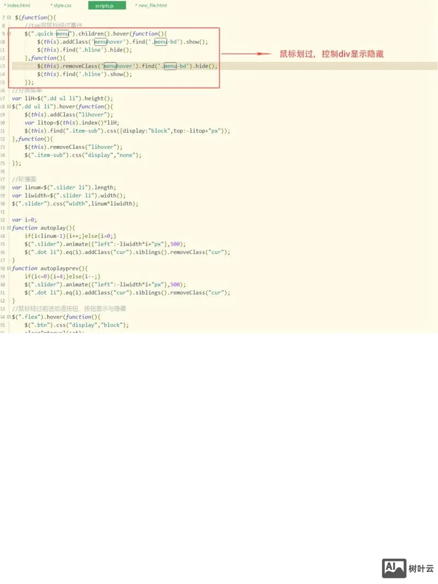Viewport: 438px width, 584px height.
Task: Click the $(".flex").hover(function(){ text
Action: click(56, 317)
